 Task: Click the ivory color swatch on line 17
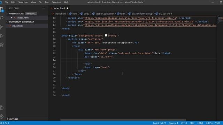point(106,35)
